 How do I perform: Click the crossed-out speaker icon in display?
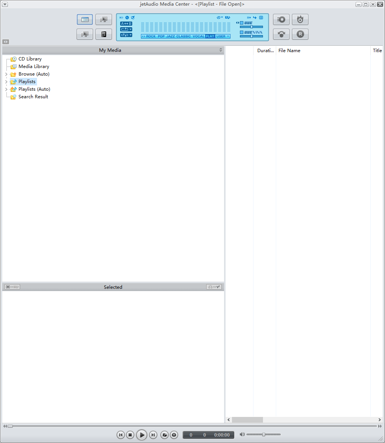coord(133,17)
